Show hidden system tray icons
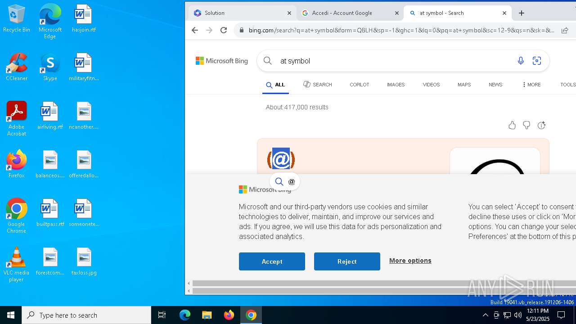576x324 pixels. [485, 315]
